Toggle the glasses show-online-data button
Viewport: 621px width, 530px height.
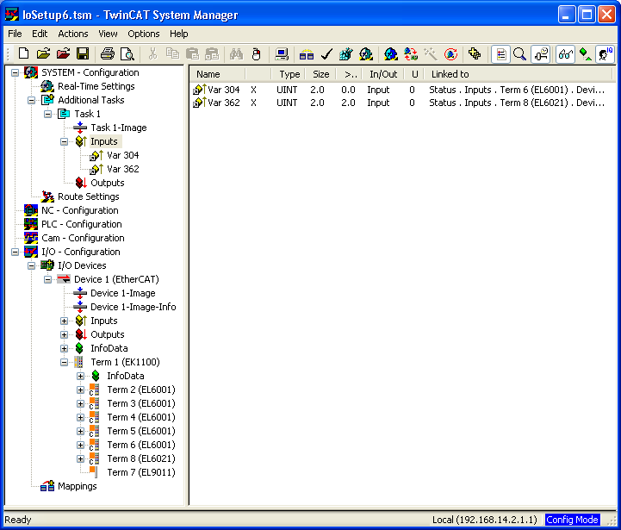565,54
